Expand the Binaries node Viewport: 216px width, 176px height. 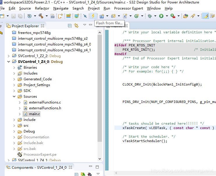pos(14,68)
